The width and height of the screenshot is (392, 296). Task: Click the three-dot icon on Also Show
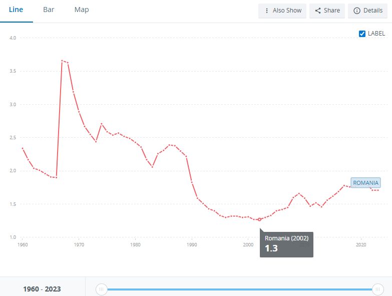click(267, 11)
